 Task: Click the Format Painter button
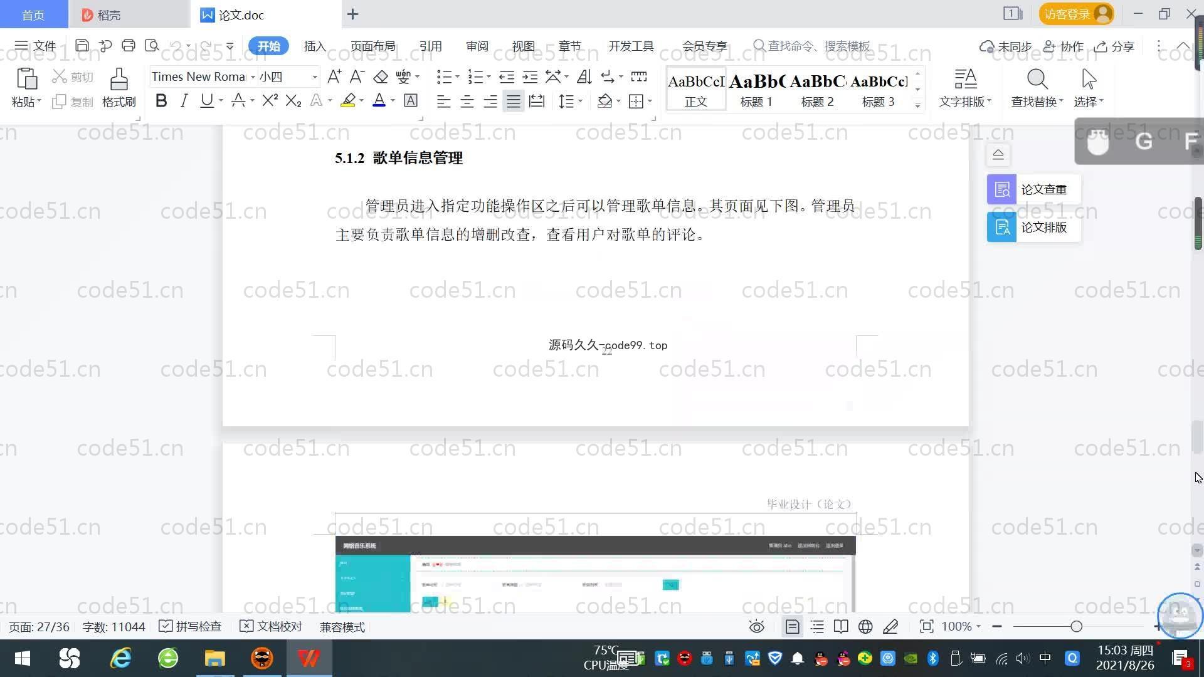(x=119, y=88)
